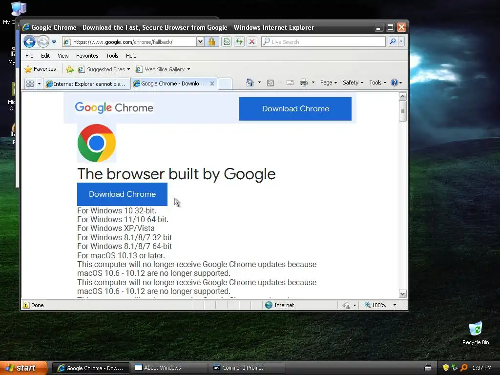The width and height of the screenshot is (500, 375).
Task: Open the Edit menu
Action: 45,56
